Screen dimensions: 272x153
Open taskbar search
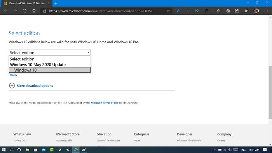click(x=11, y=150)
